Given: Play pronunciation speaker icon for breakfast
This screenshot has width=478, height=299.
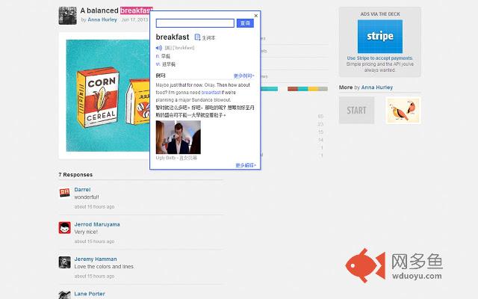Looking at the screenshot, I should 158,48.
